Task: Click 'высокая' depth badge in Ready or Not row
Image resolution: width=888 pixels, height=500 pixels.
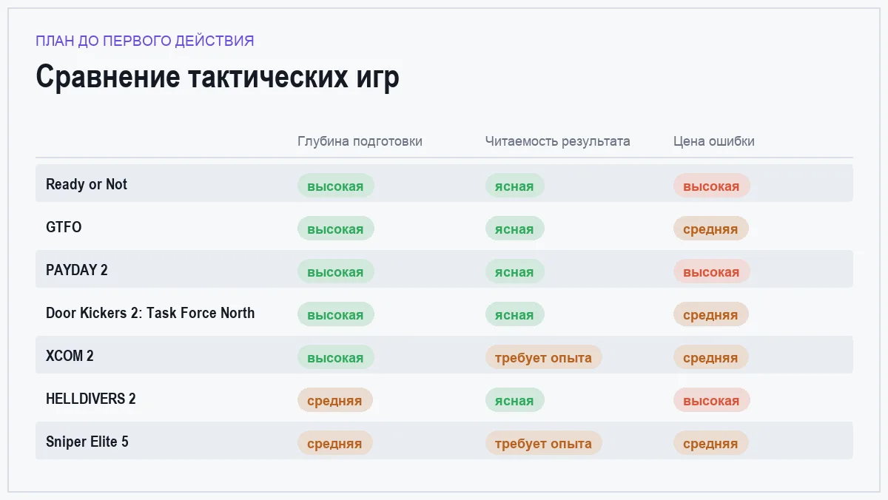Action: point(336,186)
